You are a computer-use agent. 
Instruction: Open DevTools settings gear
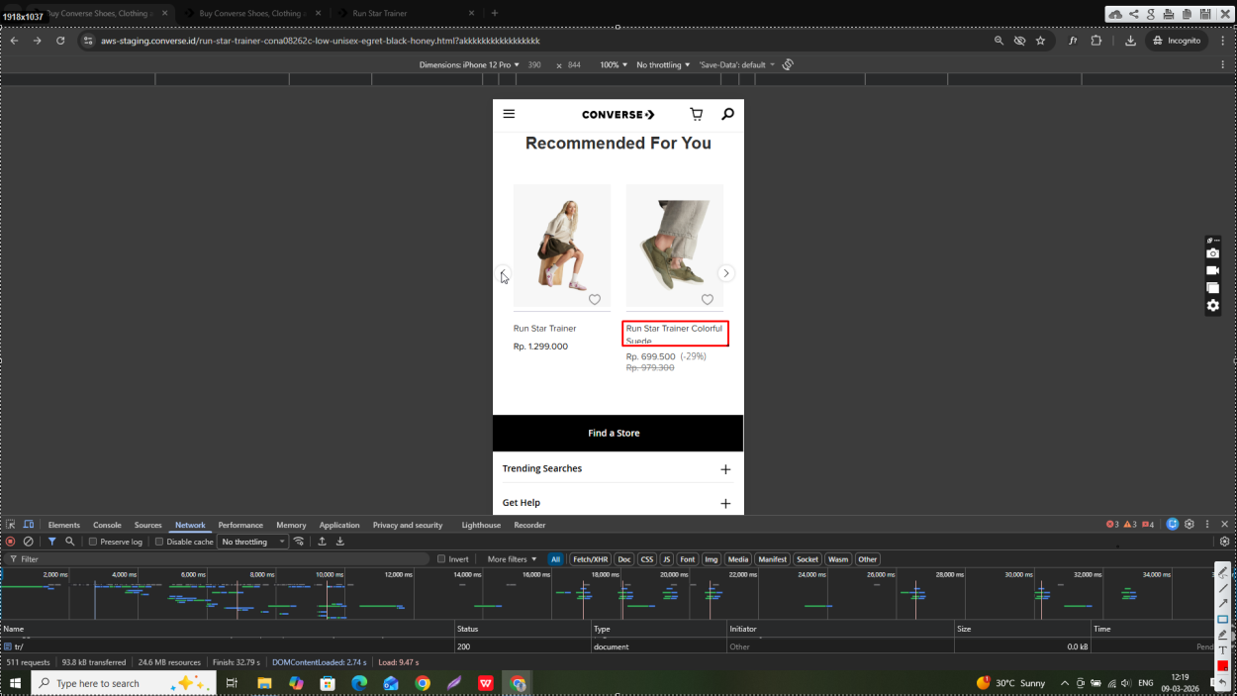[1189, 524]
